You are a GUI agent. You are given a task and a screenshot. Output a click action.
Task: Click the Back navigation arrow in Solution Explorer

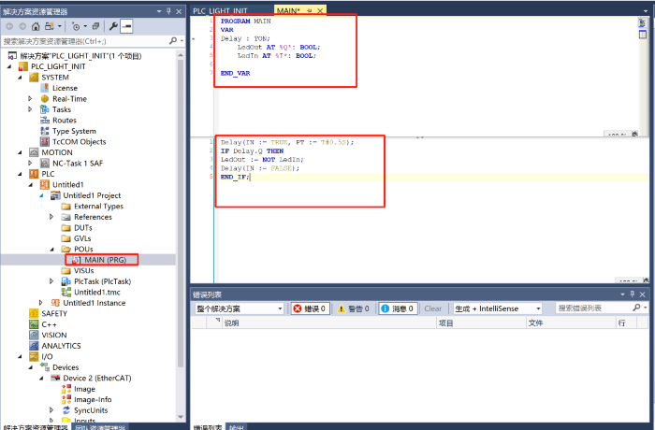coord(9,26)
